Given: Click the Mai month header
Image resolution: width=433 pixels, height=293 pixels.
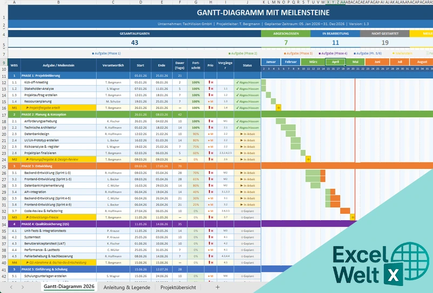Looking at the screenshot, I should [355, 62].
